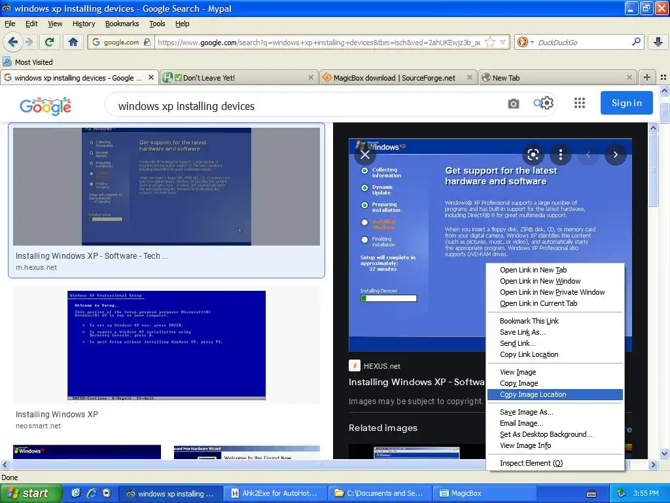670x503 pixels.
Task: Choose Save Image As...
Action: [x=555, y=412]
